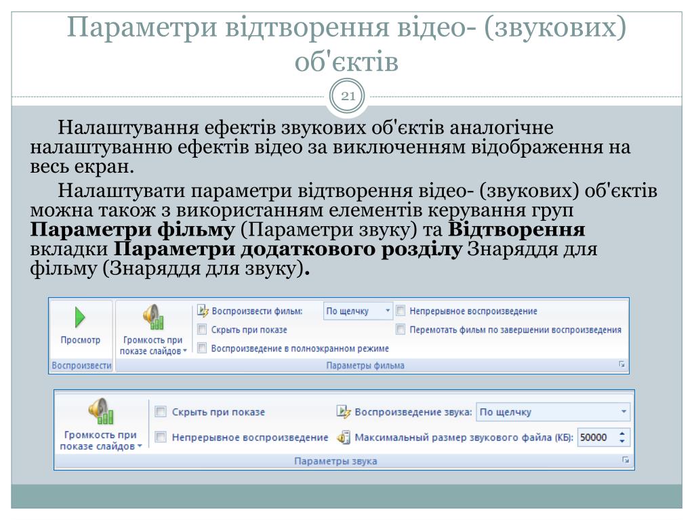The height and width of the screenshot is (520, 694).
Task: Expand slide volume arrow in film options
Action: tap(185, 351)
